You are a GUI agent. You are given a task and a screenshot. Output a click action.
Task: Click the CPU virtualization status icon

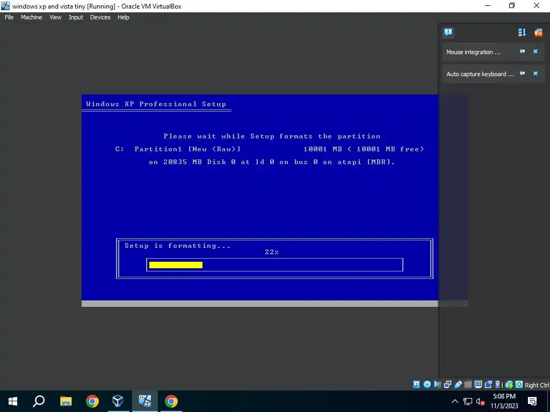[x=499, y=384]
